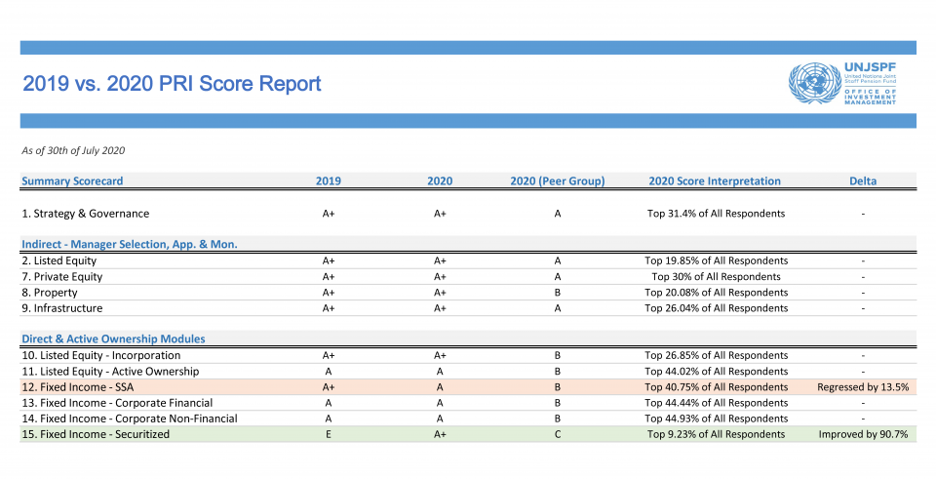Select the 'Summary Scorecard' column header
Screen dimensions: 936x479
(72, 180)
